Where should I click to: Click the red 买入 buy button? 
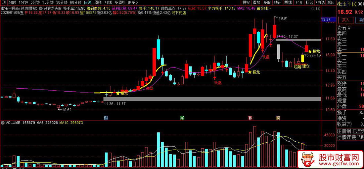point(346,20)
